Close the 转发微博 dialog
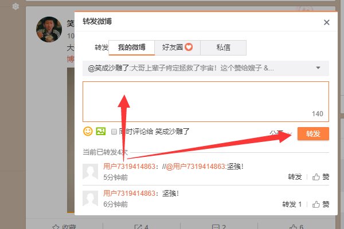This screenshot has height=229, width=344. point(326,22)
